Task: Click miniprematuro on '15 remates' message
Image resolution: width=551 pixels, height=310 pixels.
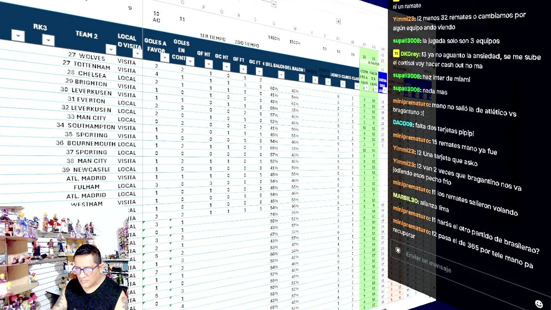Action: 411,138
